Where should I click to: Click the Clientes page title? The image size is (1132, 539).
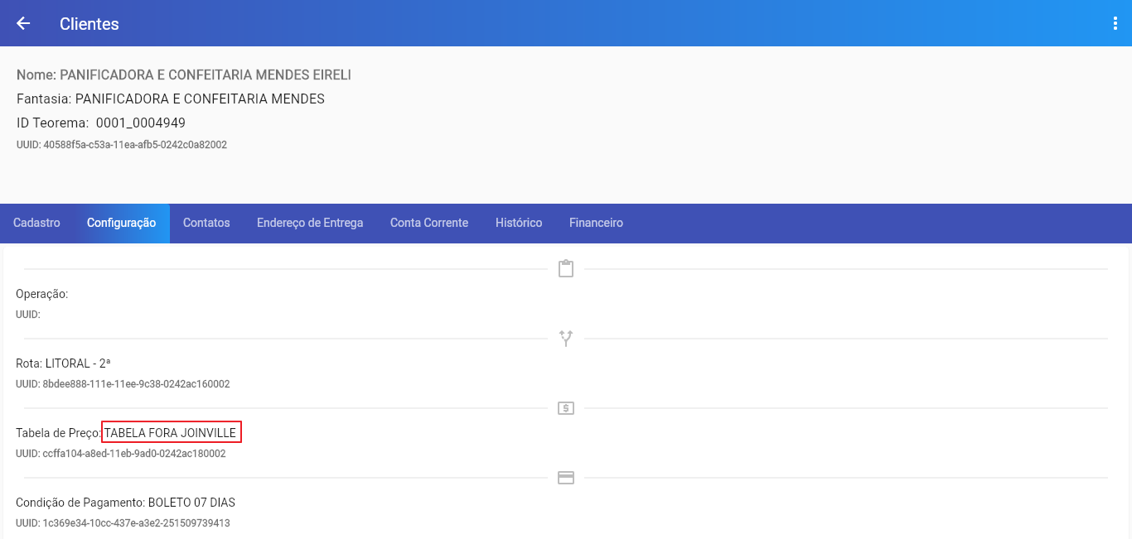click(89, 24)
